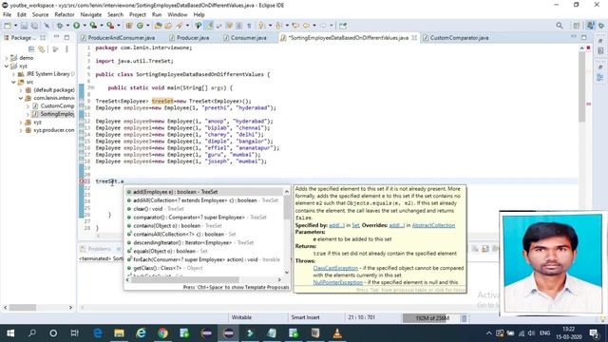The height and width of the screenshot is (342, 608).
Task: Click the Set link in Javadoc popup
Action: [x=355, y=225]
